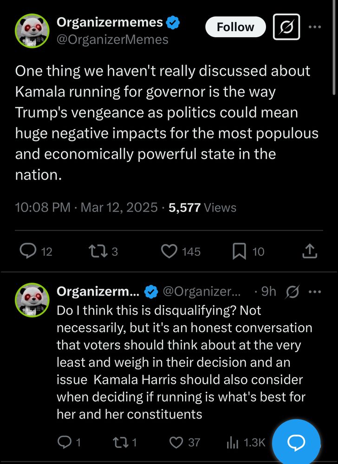The image size is (338, 464).
Task: Follow the Organizermemes account
Action: pos(235,27)
